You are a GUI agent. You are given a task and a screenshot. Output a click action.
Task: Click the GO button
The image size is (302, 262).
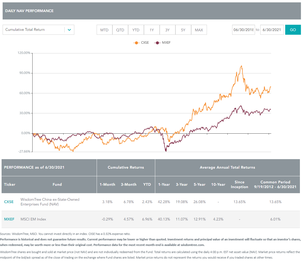[293, 30]
